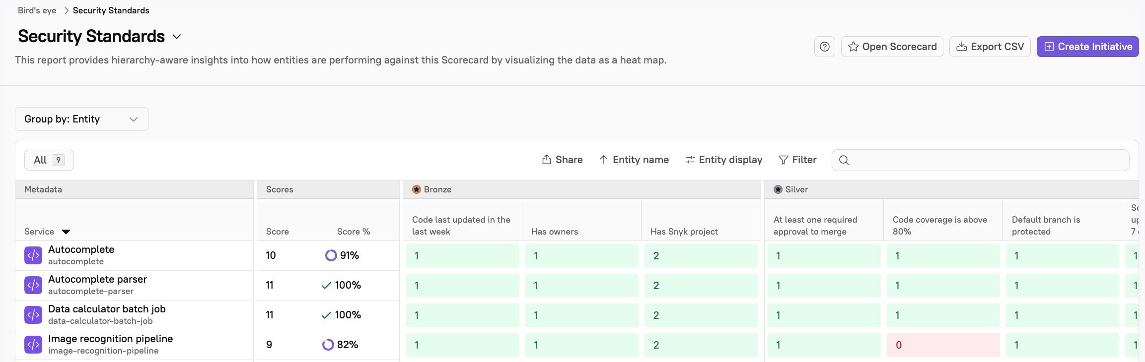Open the Autocomplete service icon
Screen dimensions: 1145x362
[33, 255]
